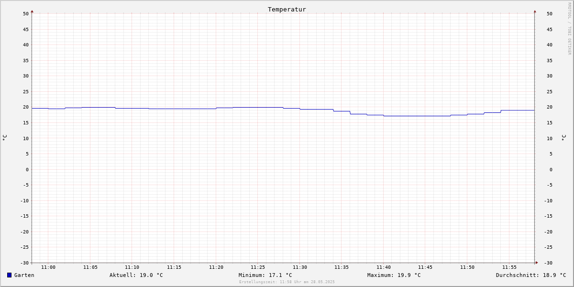The image size is (574, 287).
Task: Click the blue Garten legend color swatch
Action: point(9,275)
